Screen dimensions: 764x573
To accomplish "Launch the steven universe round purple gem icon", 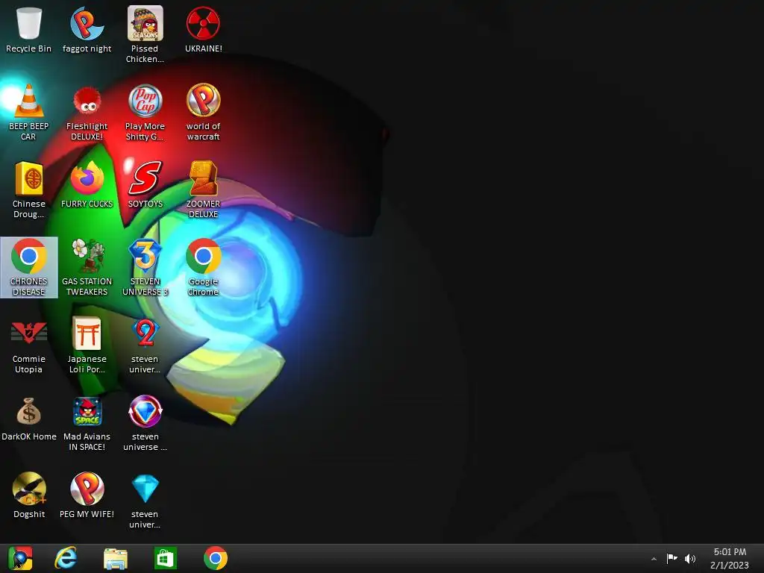I will tap(145, 411).
